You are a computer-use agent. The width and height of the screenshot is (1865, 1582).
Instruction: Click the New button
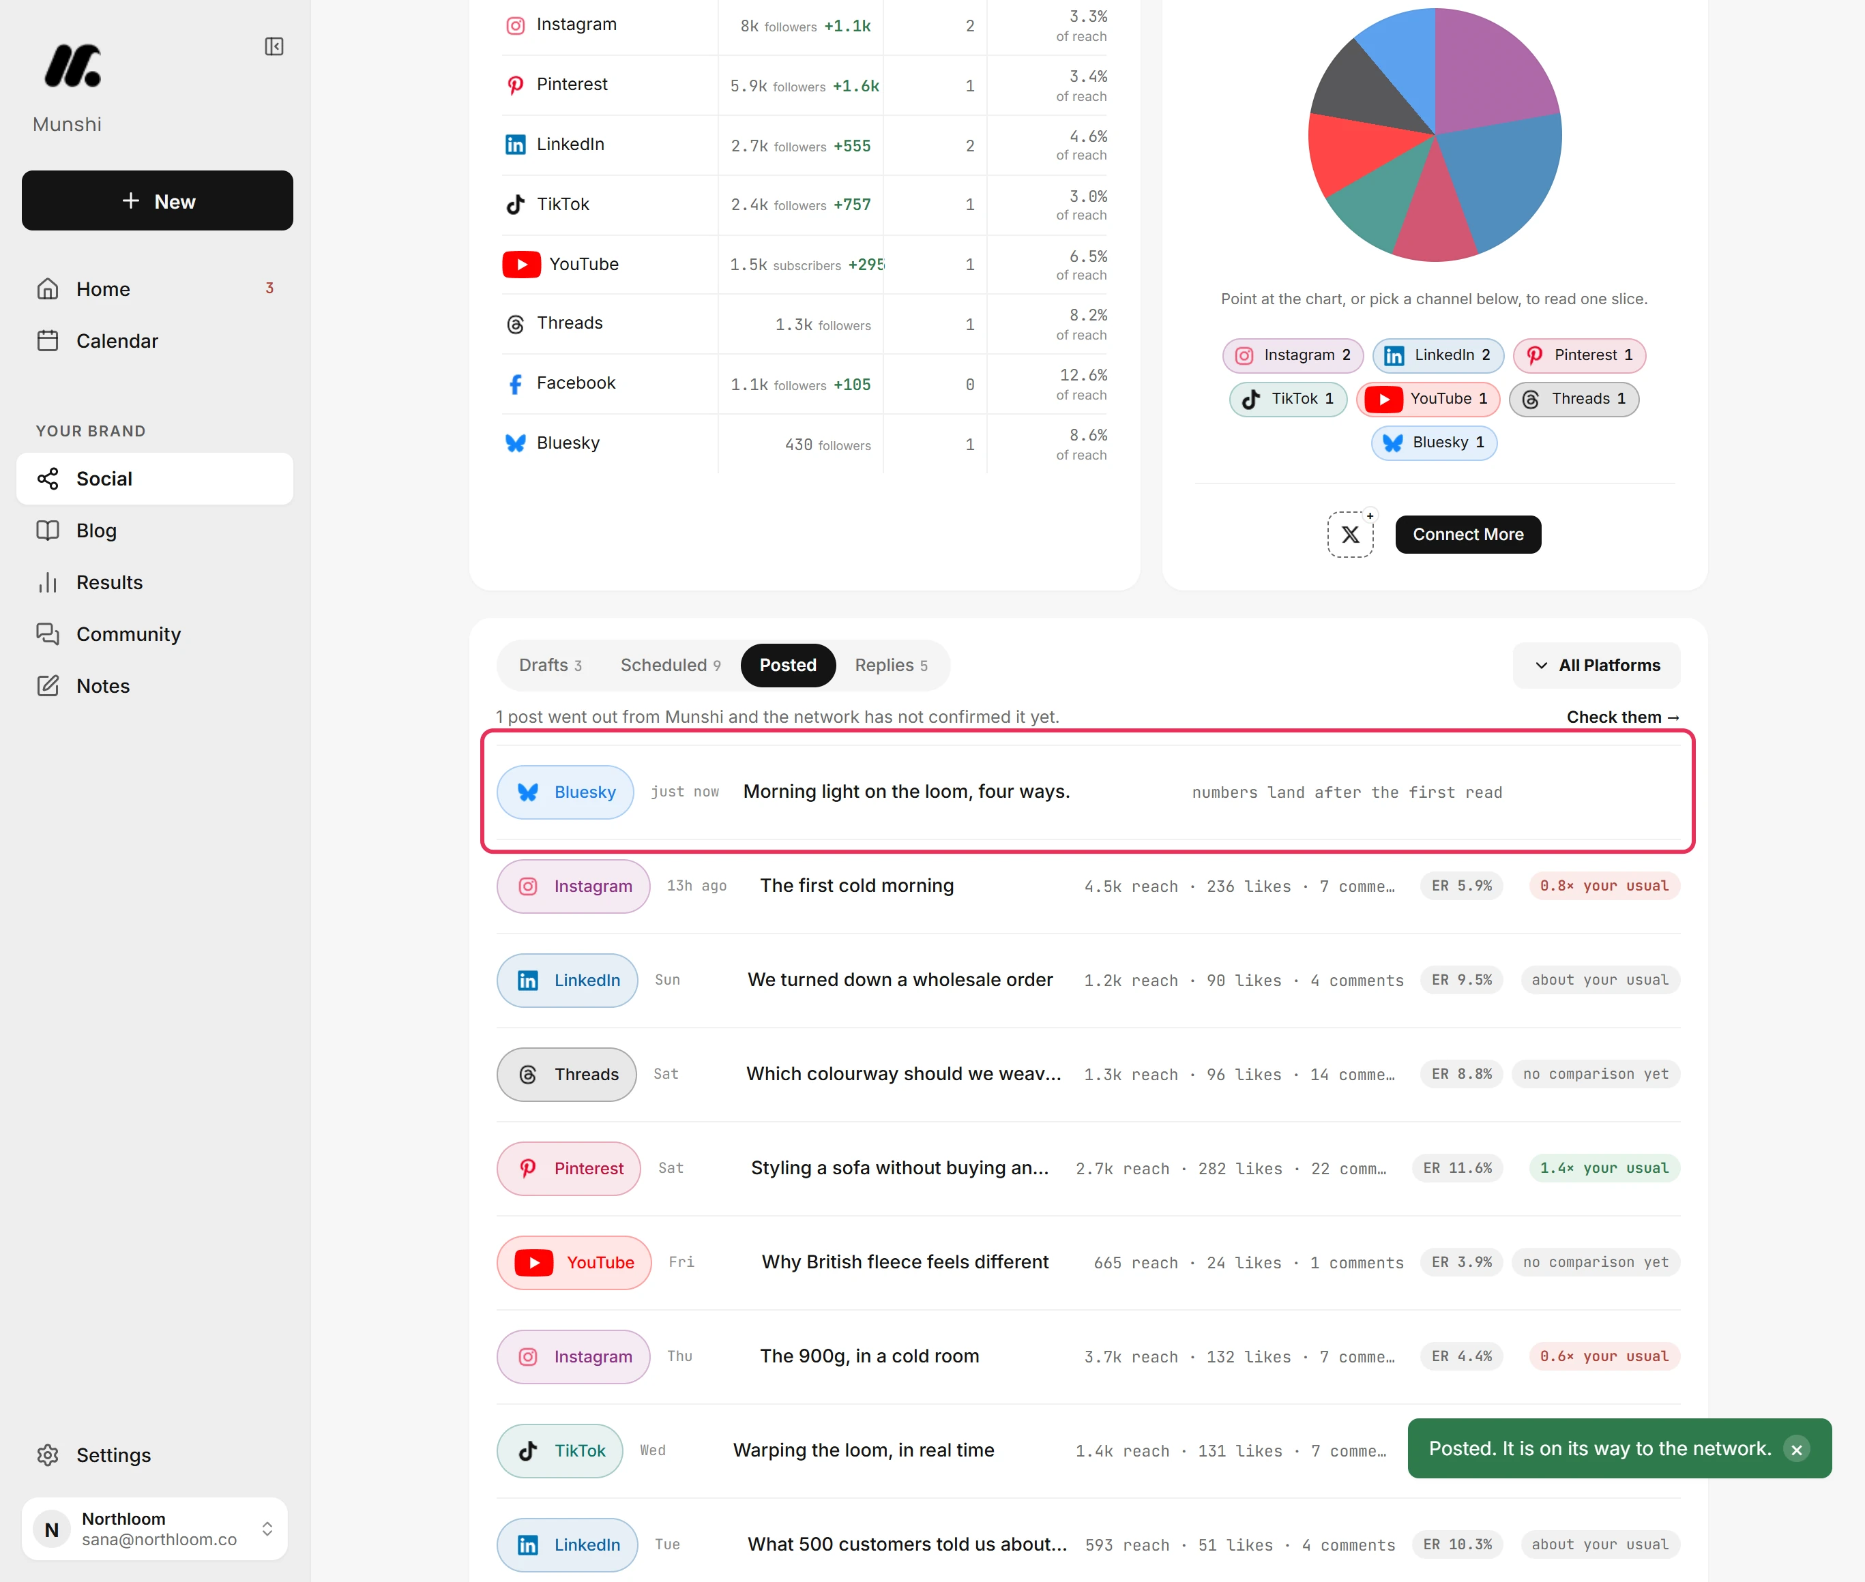(157, 201)
